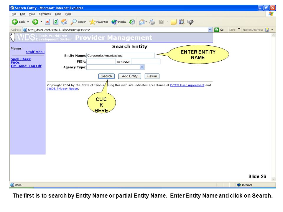
Task: Click the scrollbar up arrow
Action: tap(273, 35)
